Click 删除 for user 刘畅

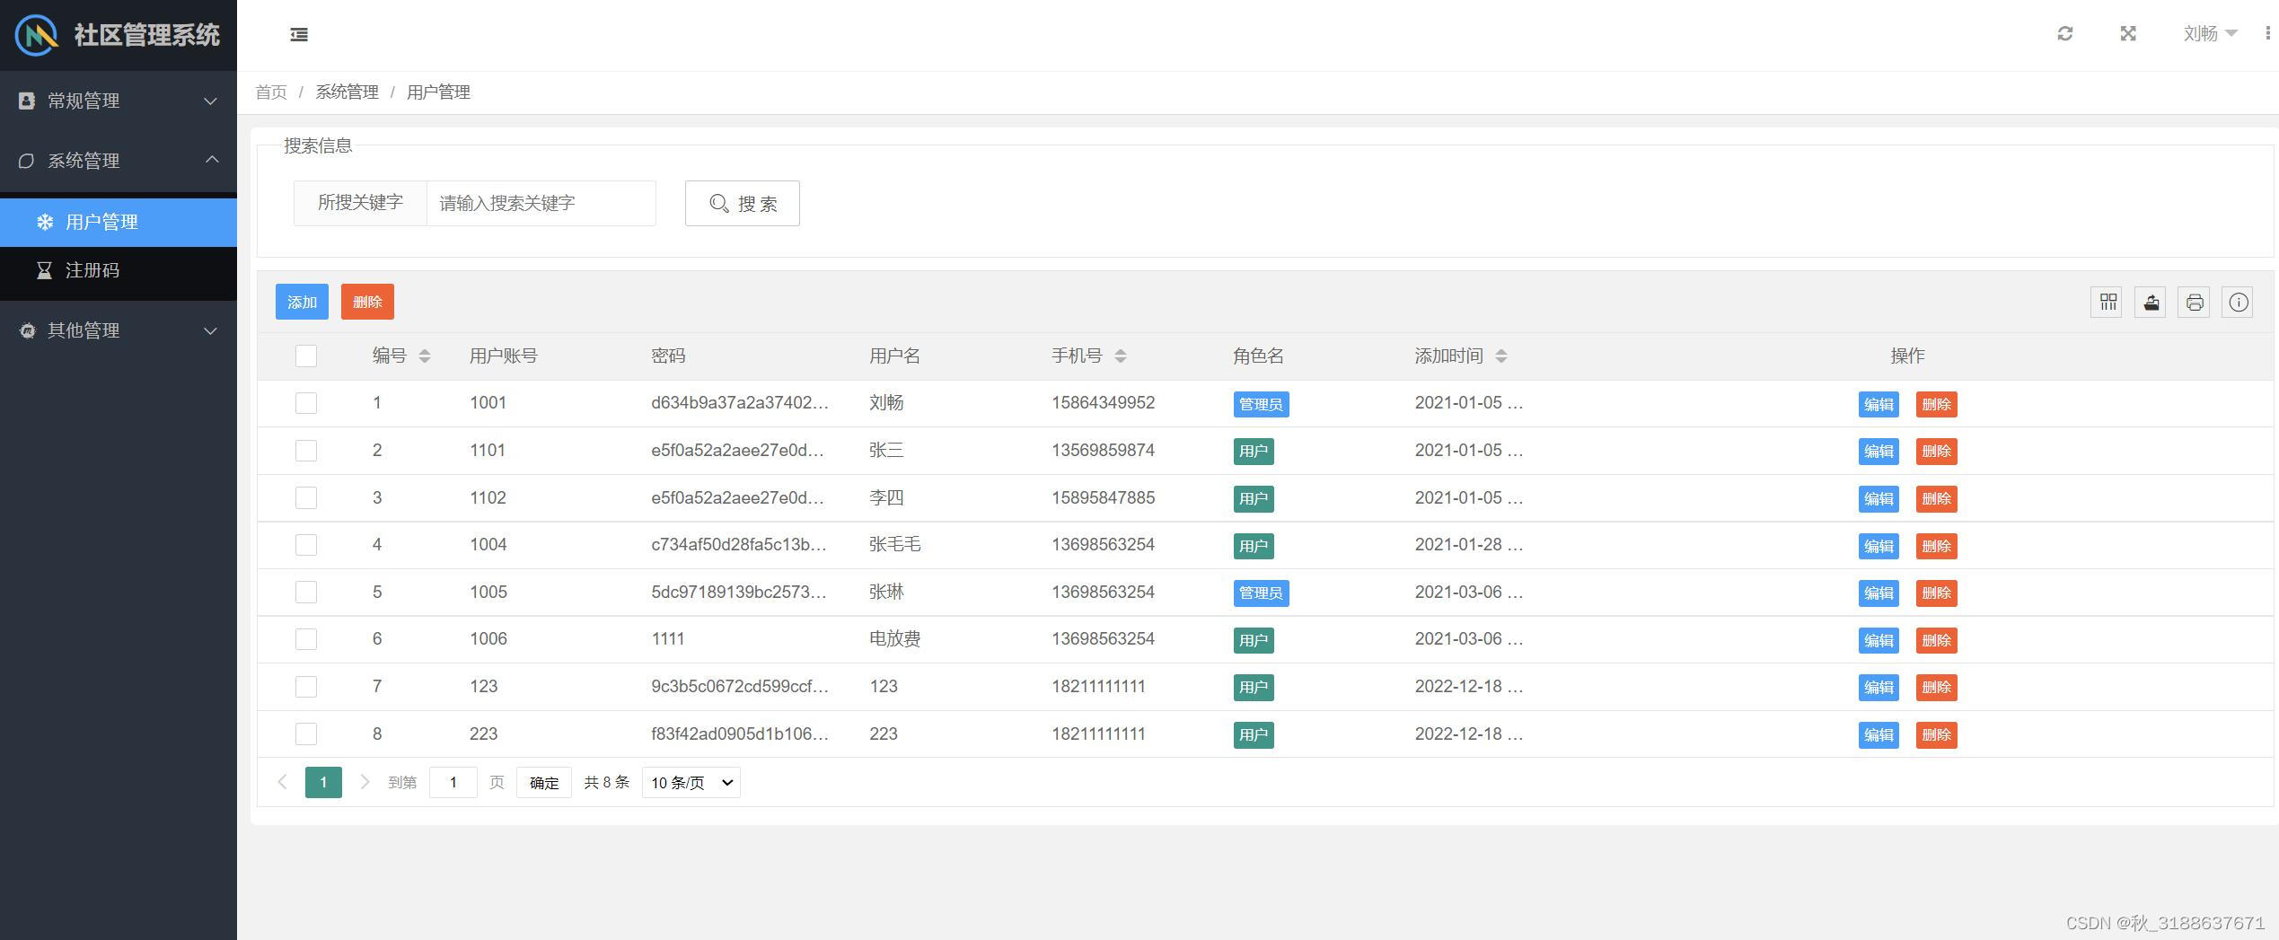pyautogui.click(x=1937, y=405)
